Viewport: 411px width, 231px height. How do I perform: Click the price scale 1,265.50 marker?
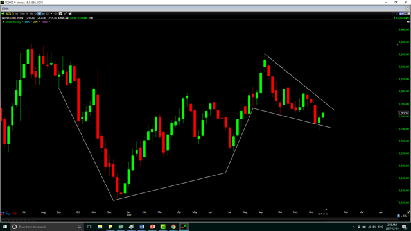tap(403, 113)
